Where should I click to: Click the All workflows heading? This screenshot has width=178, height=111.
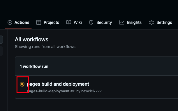tap(31, 39)
